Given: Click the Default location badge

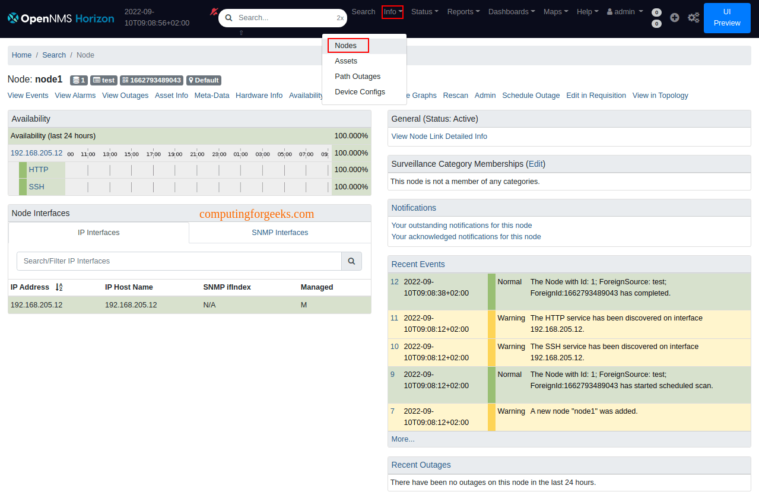Looking at the screenshot, I should (204, 80).
